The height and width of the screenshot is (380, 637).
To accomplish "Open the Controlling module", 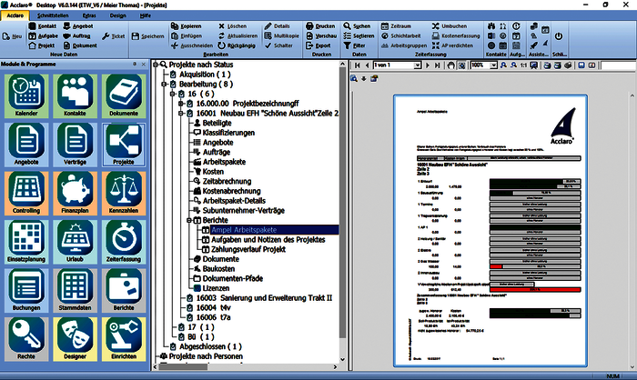I will tap(26, 194).
